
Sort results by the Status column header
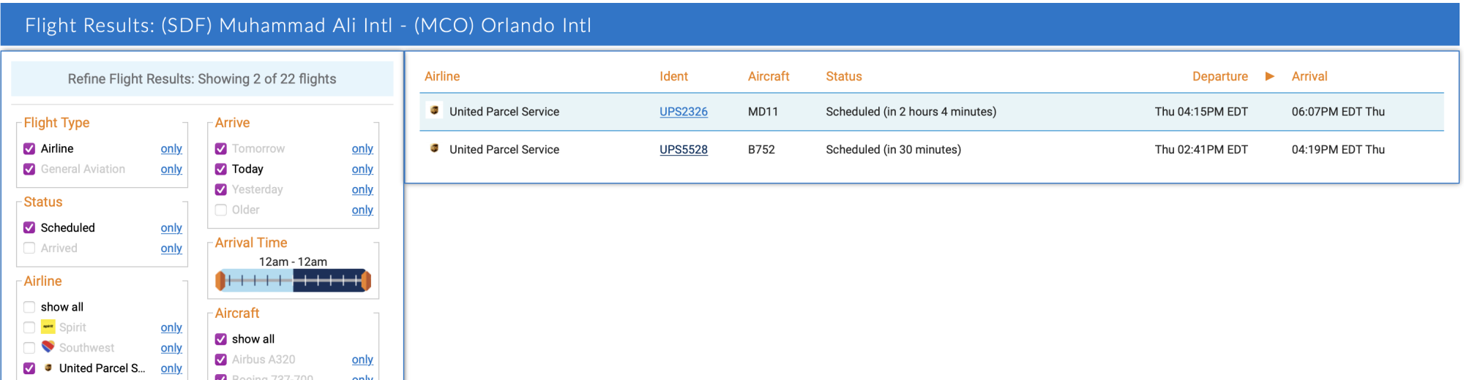coord(843,76)
